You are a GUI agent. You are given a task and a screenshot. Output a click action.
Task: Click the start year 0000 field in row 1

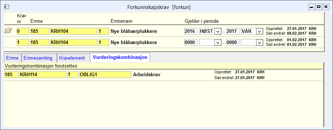coord(191,43)
